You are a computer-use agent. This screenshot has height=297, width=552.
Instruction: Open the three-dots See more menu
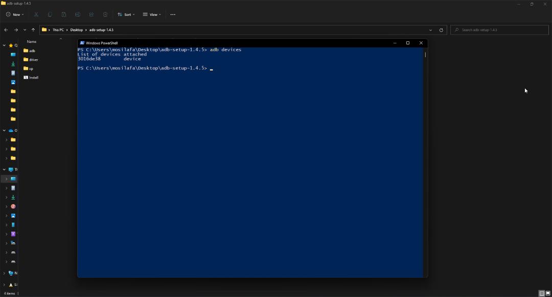(x=173, y=14)
